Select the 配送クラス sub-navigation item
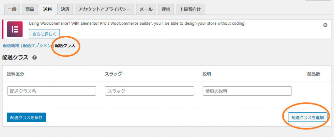 65,46
